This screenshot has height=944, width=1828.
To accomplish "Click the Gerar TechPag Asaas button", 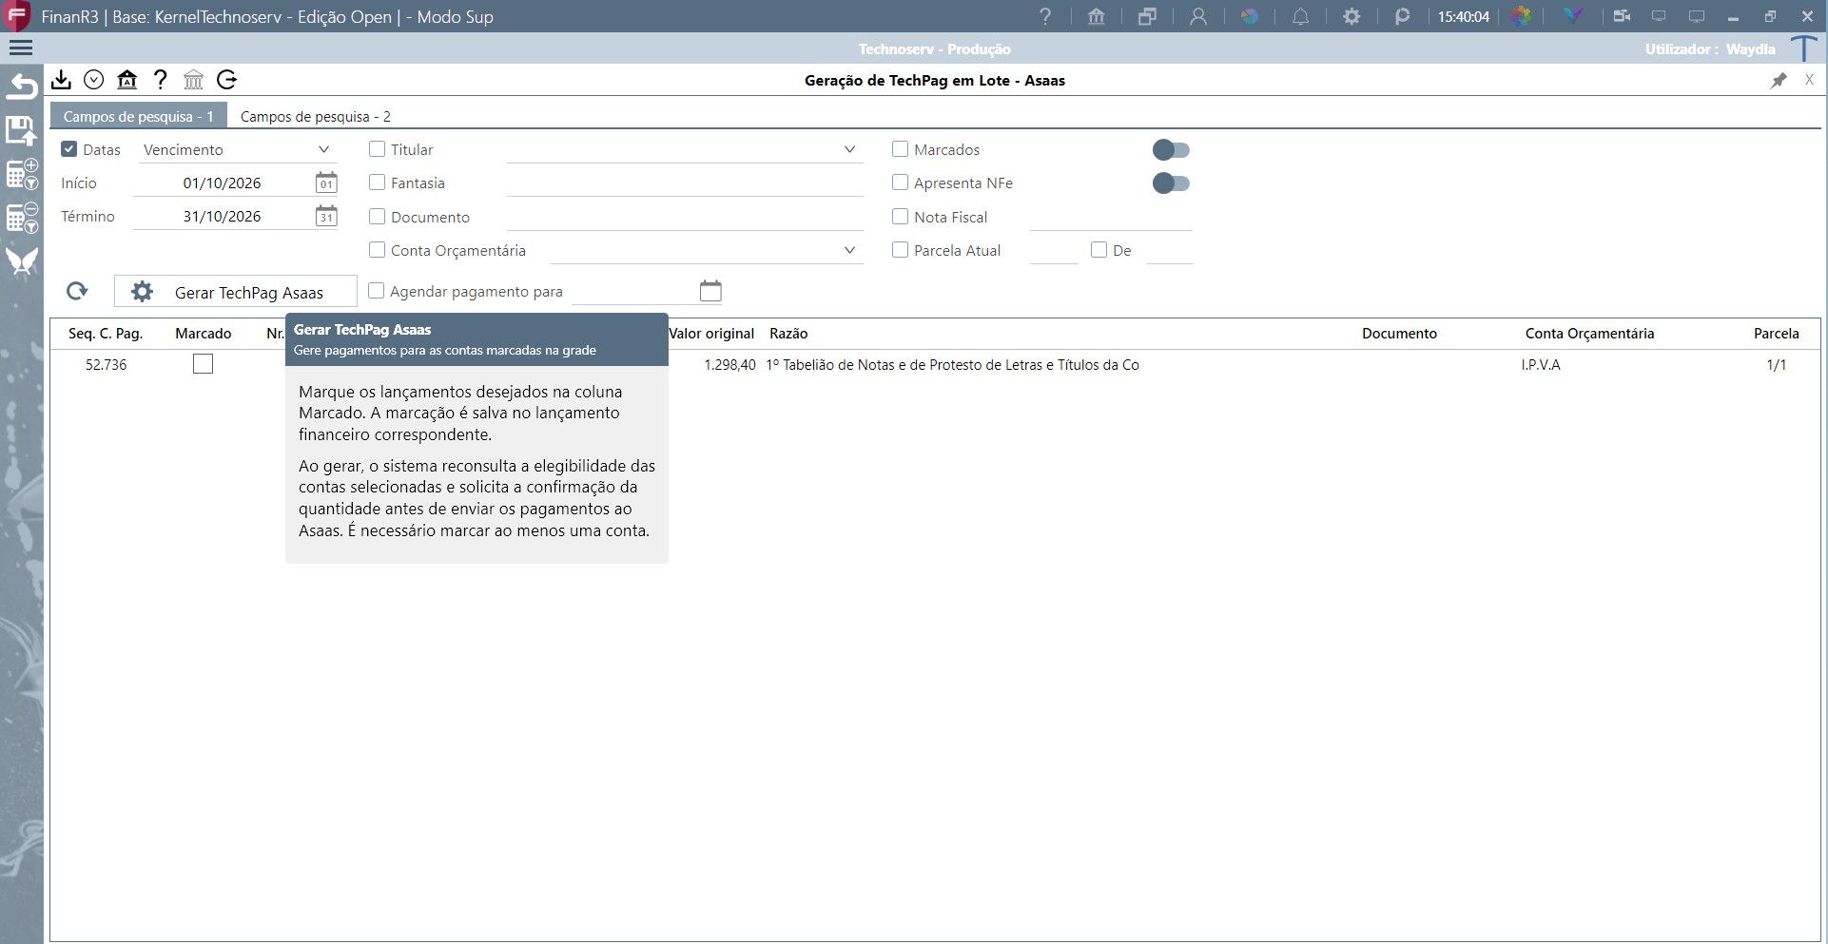I will pyautogui.click(x=236, y=292).
